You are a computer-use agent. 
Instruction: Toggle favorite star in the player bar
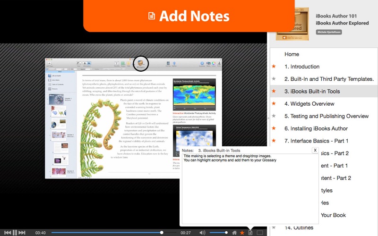(x=242, y=233)
